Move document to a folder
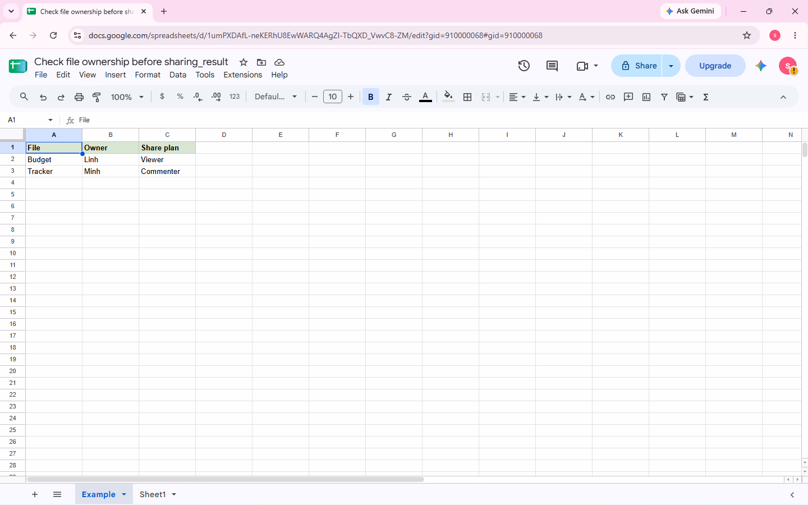Viewport: 808px width, 505px height. (261, 62)
